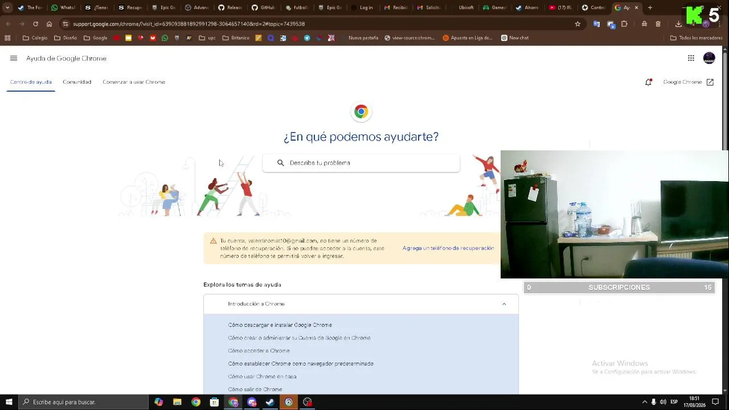Open the Google Chrome external link

(689, 82)
